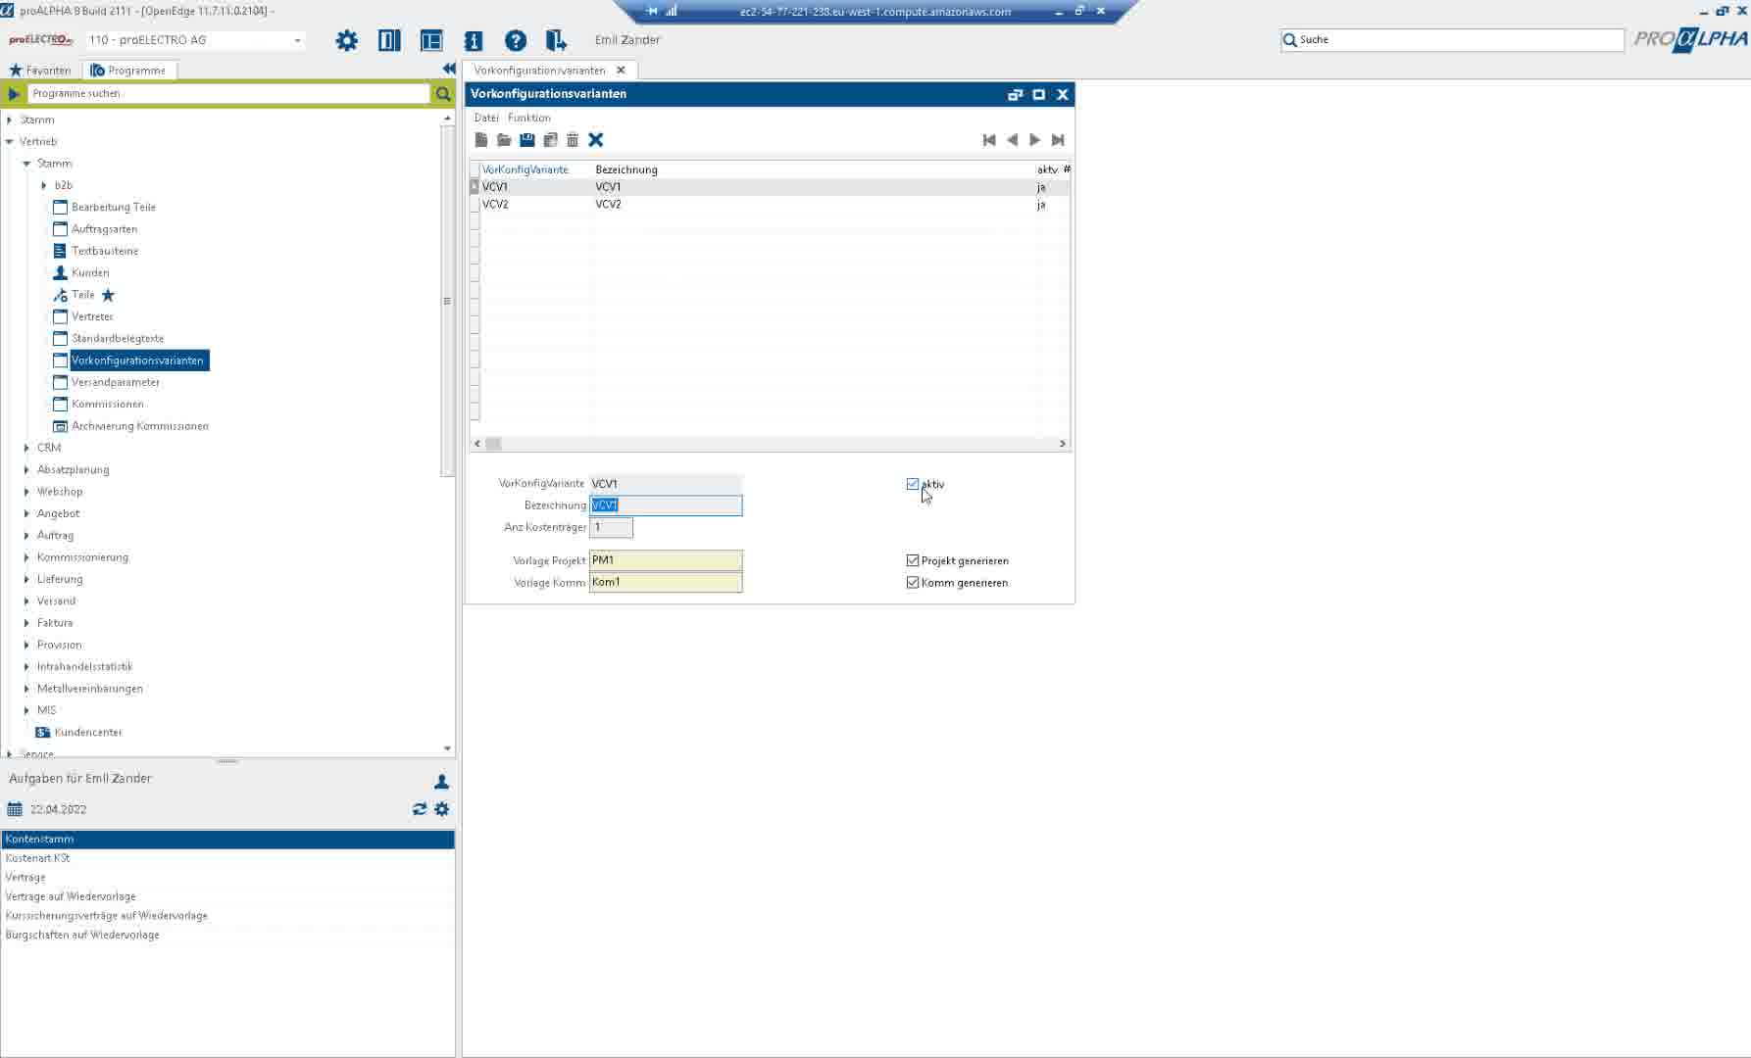This screenshot has width=1751, height=1058.
Task: Click the Suche field at top right
Action: tap(1452, 40)
